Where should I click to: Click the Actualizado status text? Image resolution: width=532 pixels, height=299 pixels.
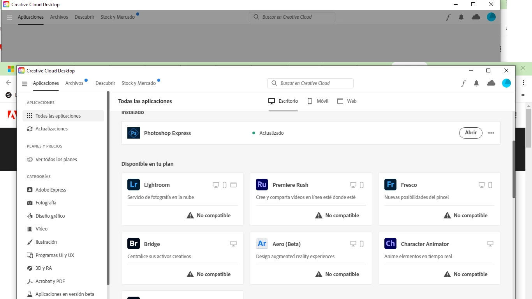pos(271,133)
